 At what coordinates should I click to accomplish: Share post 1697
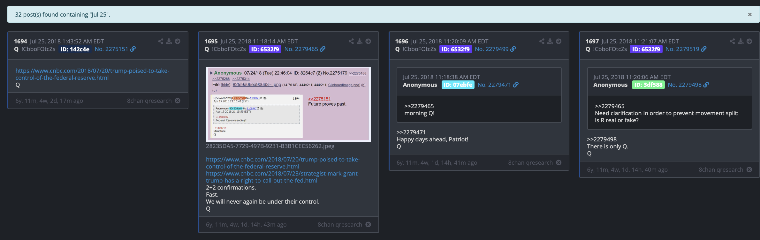(x=732, y=41)
